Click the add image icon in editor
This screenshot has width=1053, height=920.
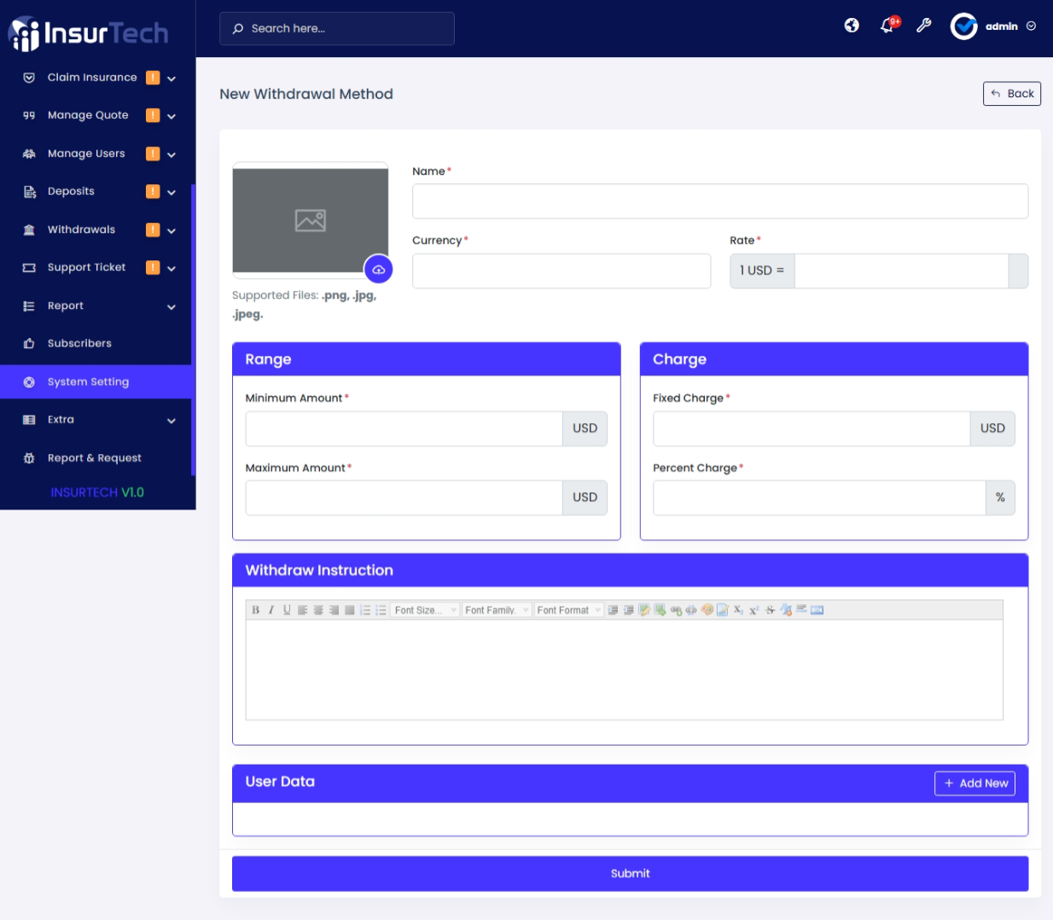tap(644, 610)
